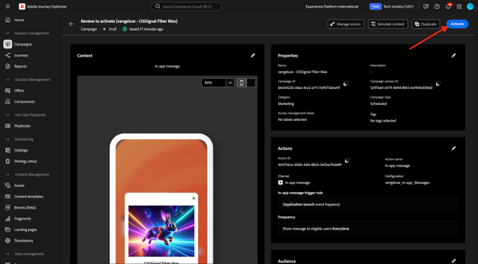Open the notifications bell
Screen dimensions: 478x264
tap(447, 7)
